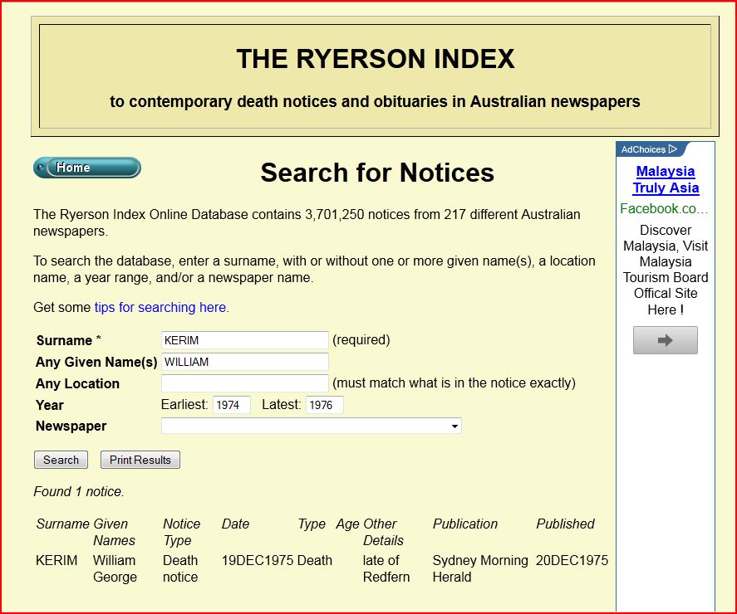Click the Sydney Morning Herald publication cell
Image resolution: width=737 pixels, height=614 pixels.
pos(480,568)
